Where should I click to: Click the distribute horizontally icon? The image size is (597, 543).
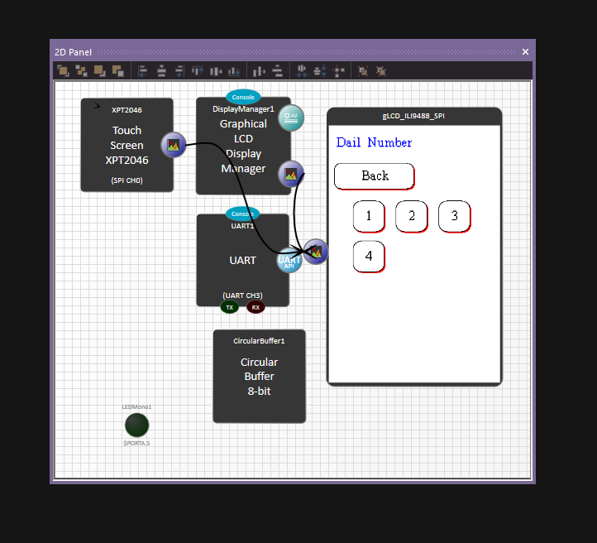click(259, 71)
